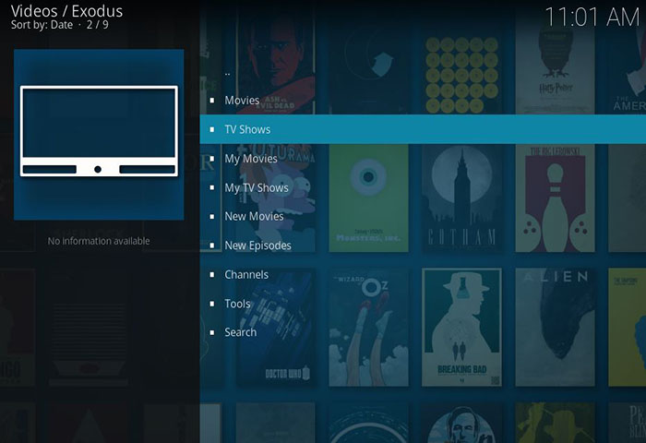The image size is (646, 443).
Task: Click the bullet icon beside Search
Action: 212,332
